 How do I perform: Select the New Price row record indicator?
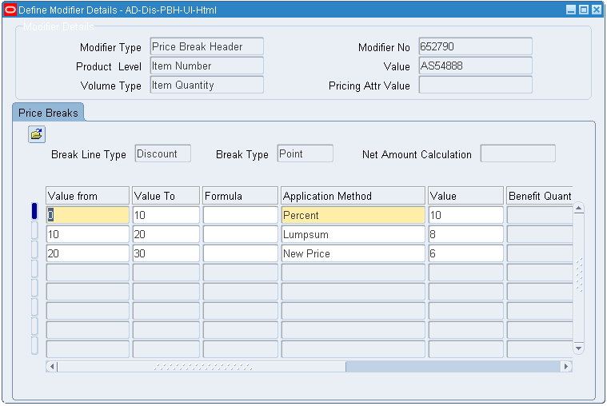pos(34,249)
